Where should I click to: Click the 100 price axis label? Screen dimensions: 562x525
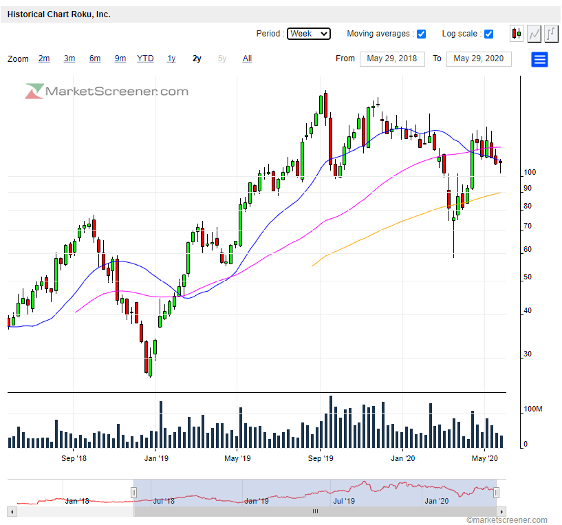coord(530,173)
